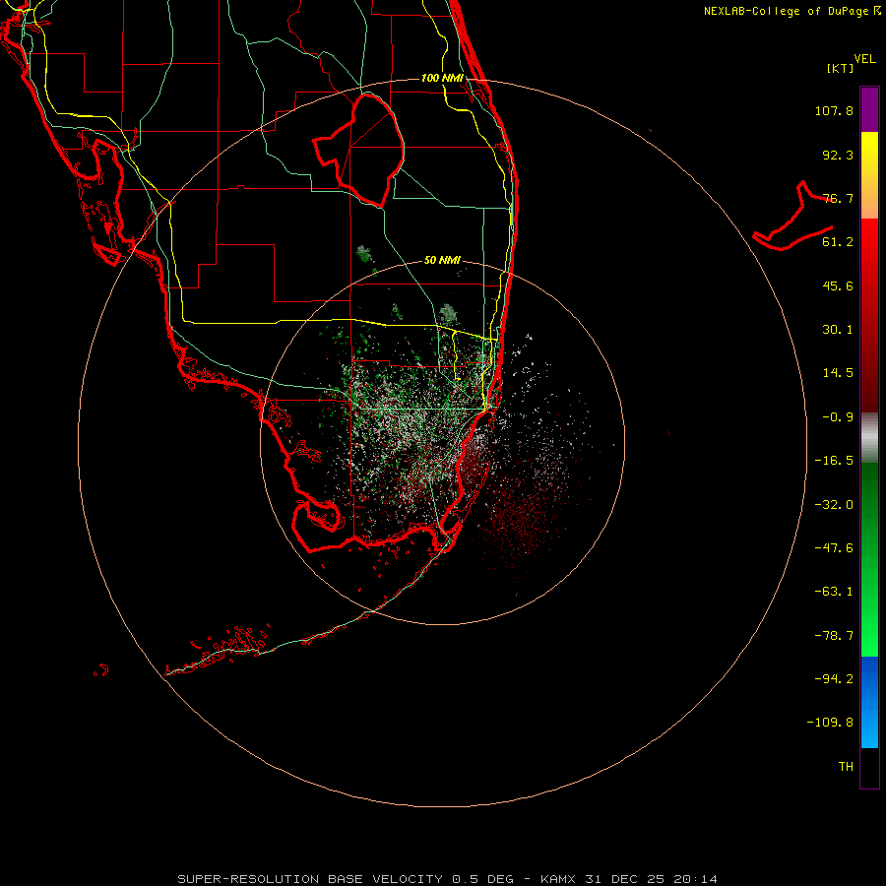
Task: Click the 50 NMI range ring label
Action: 442,260
